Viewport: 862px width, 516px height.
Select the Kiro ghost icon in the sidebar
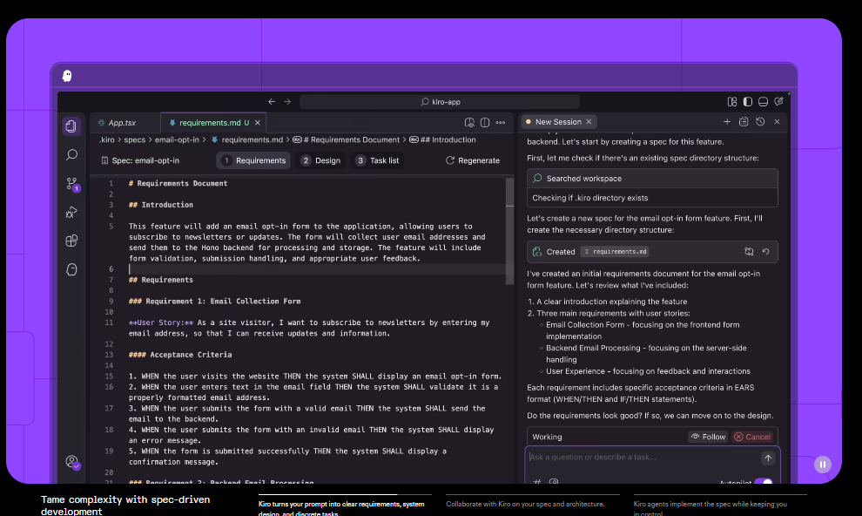(x=71, y=269)
